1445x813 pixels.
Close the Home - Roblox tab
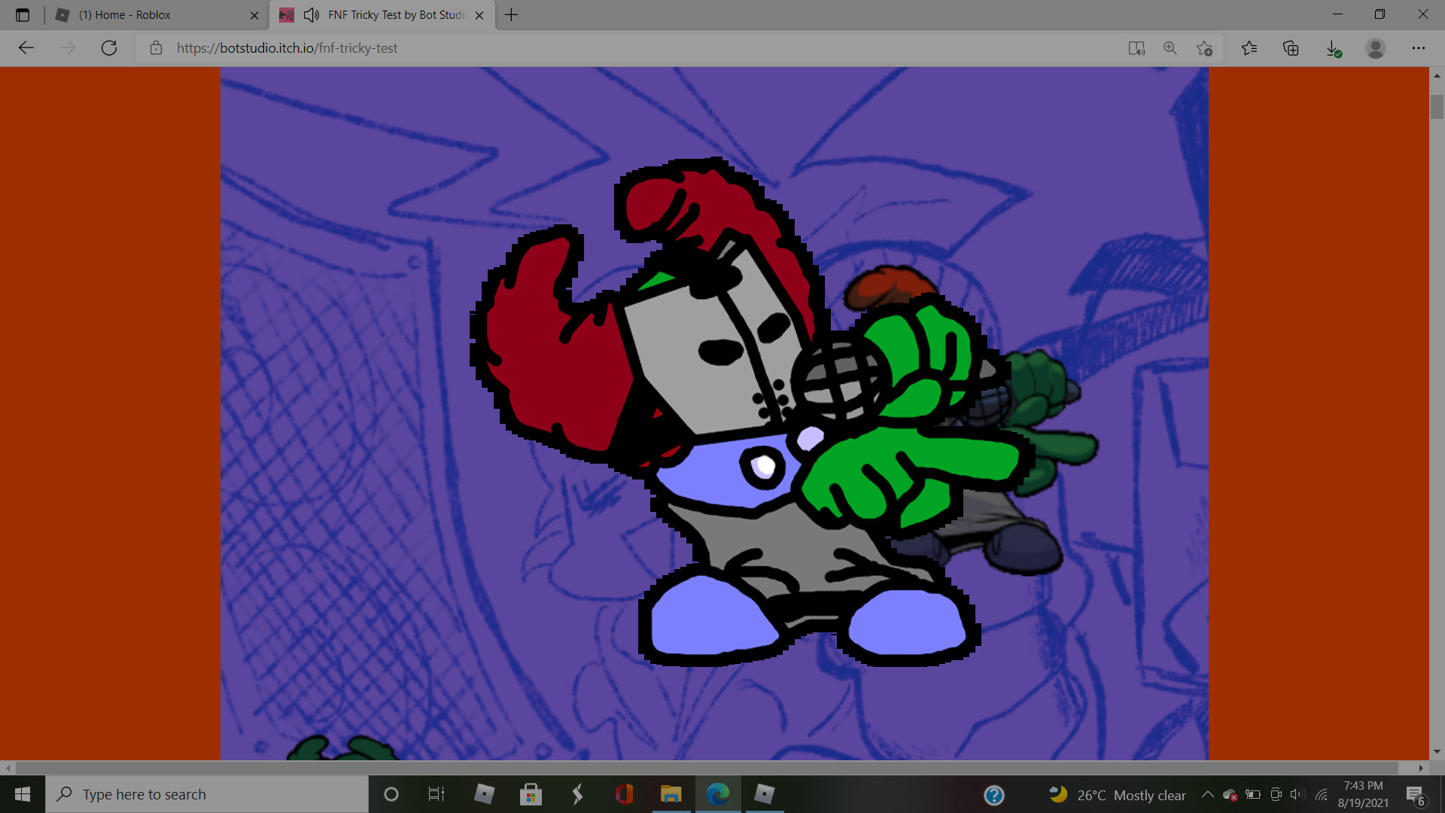(x=254, y=15)
